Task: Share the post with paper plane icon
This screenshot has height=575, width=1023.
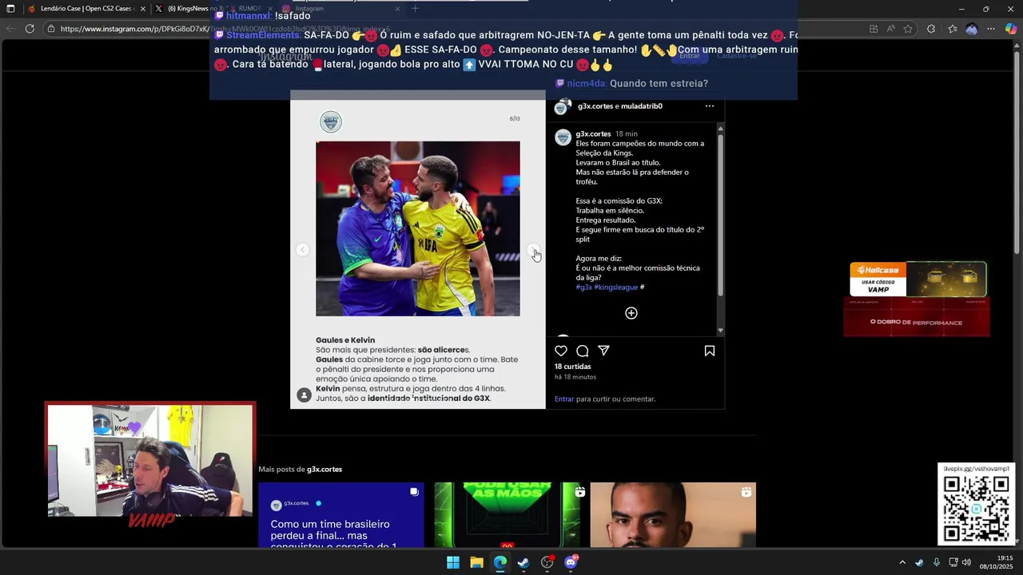Action: 604,351
